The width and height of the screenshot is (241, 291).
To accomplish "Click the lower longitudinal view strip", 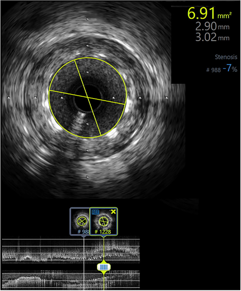I will [71, 280].
